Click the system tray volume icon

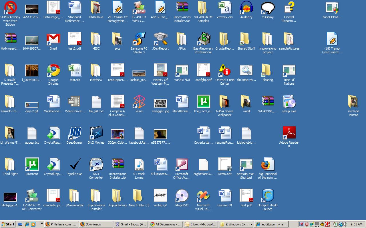click(x=345, y=224)
